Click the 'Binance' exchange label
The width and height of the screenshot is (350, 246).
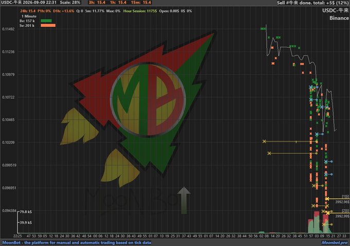tap(339, 18)
